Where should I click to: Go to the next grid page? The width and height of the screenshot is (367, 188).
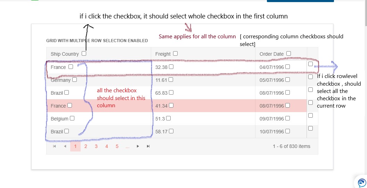click(138, 147)
